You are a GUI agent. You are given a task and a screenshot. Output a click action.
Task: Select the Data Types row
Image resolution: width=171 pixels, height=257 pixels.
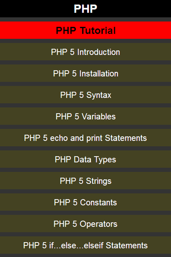(85, 159)
